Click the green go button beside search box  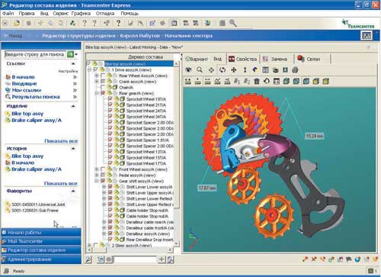click(70, 54)
